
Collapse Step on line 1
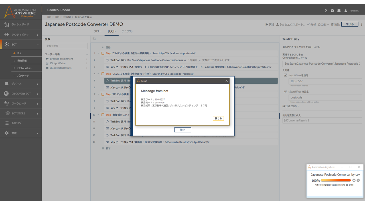(x=98, y=53)
